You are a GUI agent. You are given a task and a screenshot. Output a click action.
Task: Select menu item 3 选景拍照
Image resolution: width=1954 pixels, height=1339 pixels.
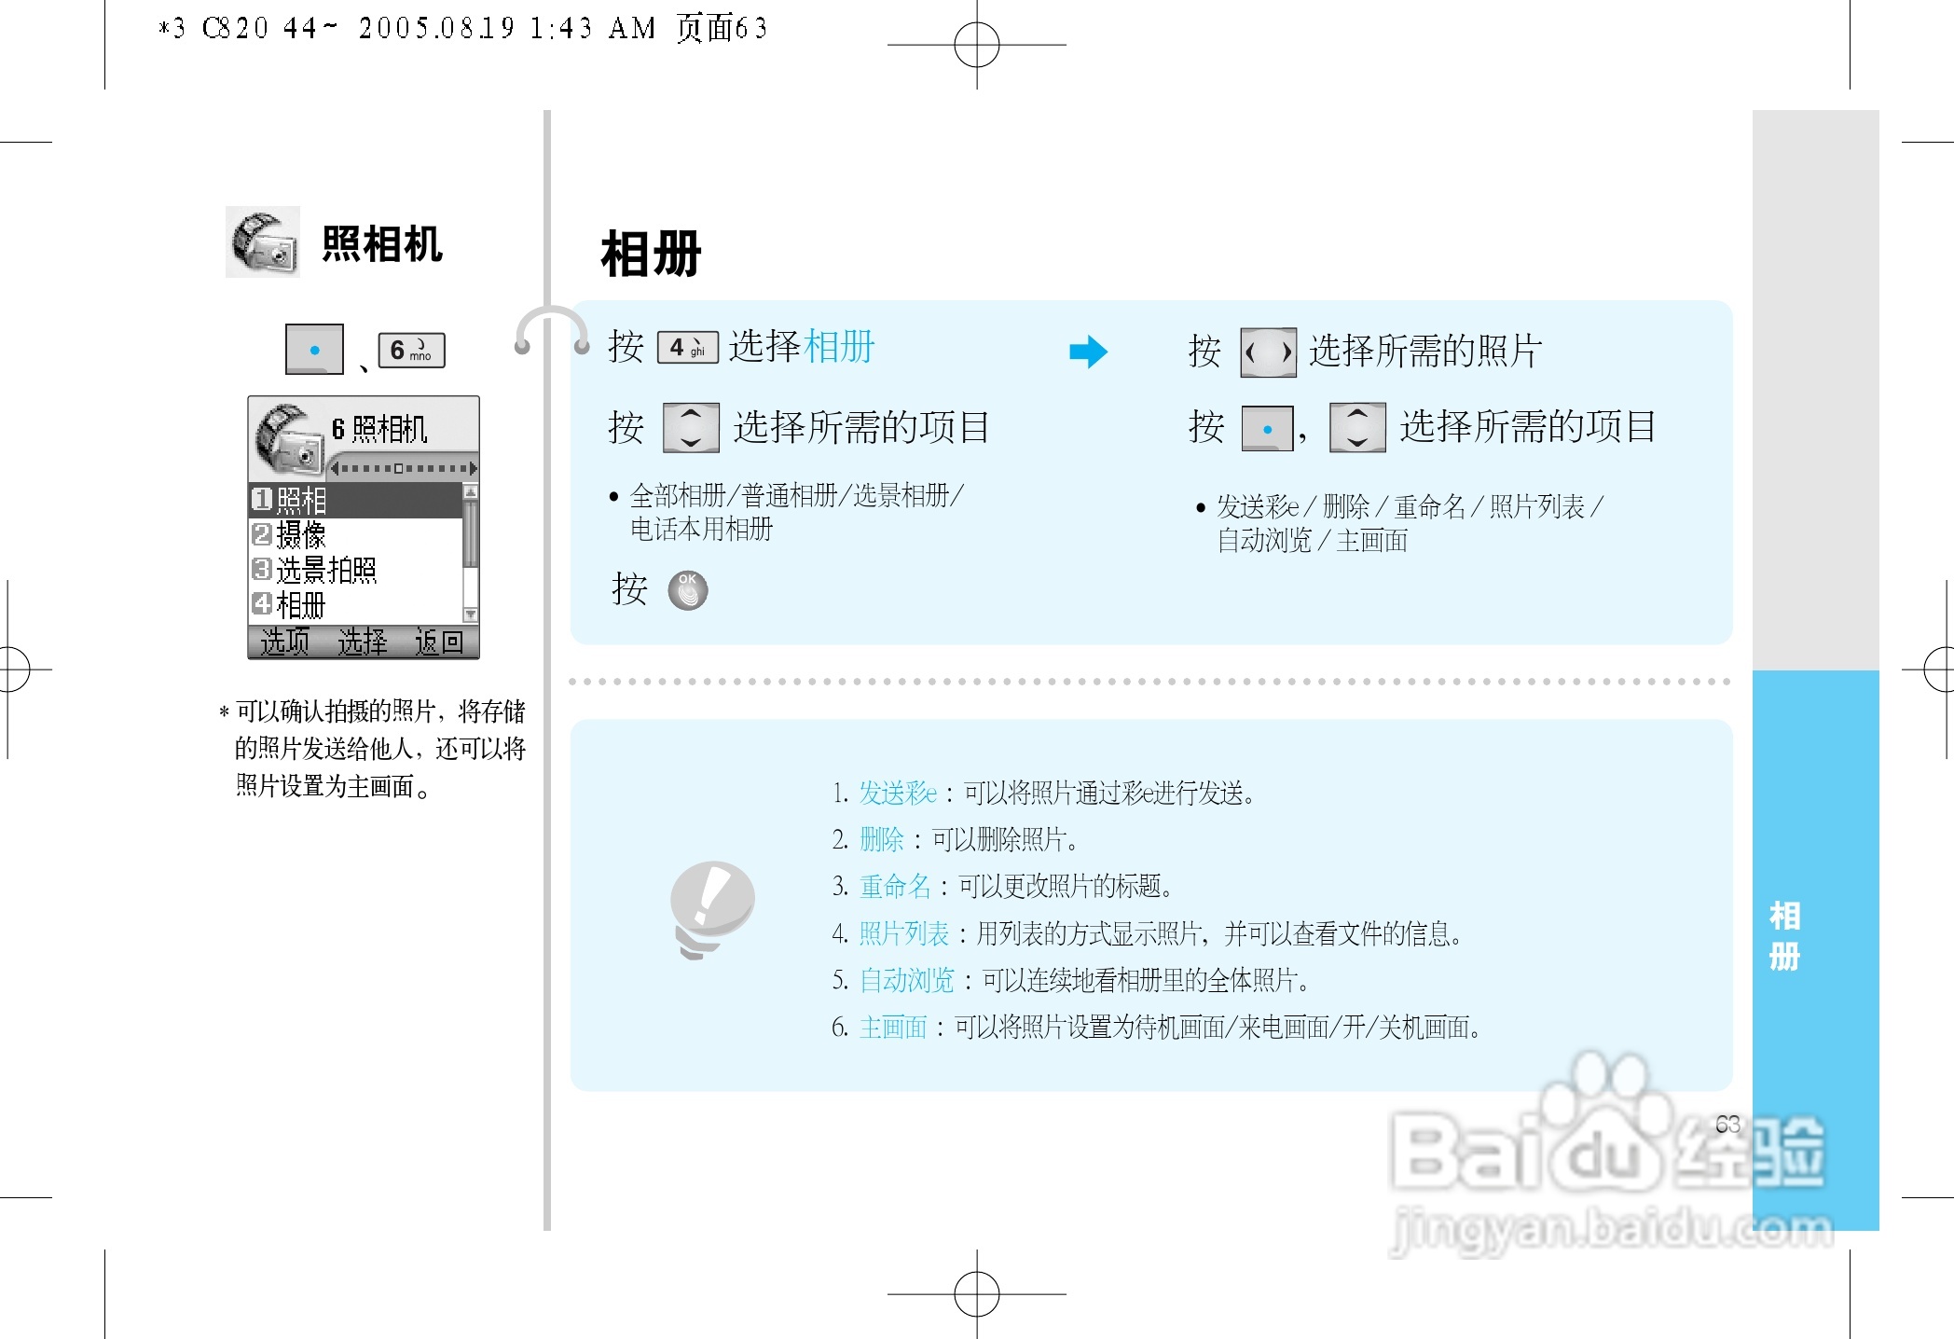(354, 570)
